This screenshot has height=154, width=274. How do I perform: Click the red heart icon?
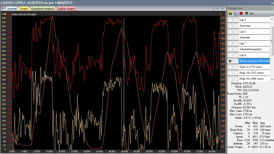click(241, 13)
